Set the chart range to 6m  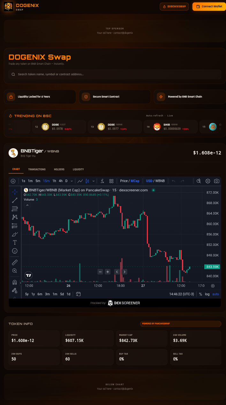pyautogui.click(x=40, y=294)
